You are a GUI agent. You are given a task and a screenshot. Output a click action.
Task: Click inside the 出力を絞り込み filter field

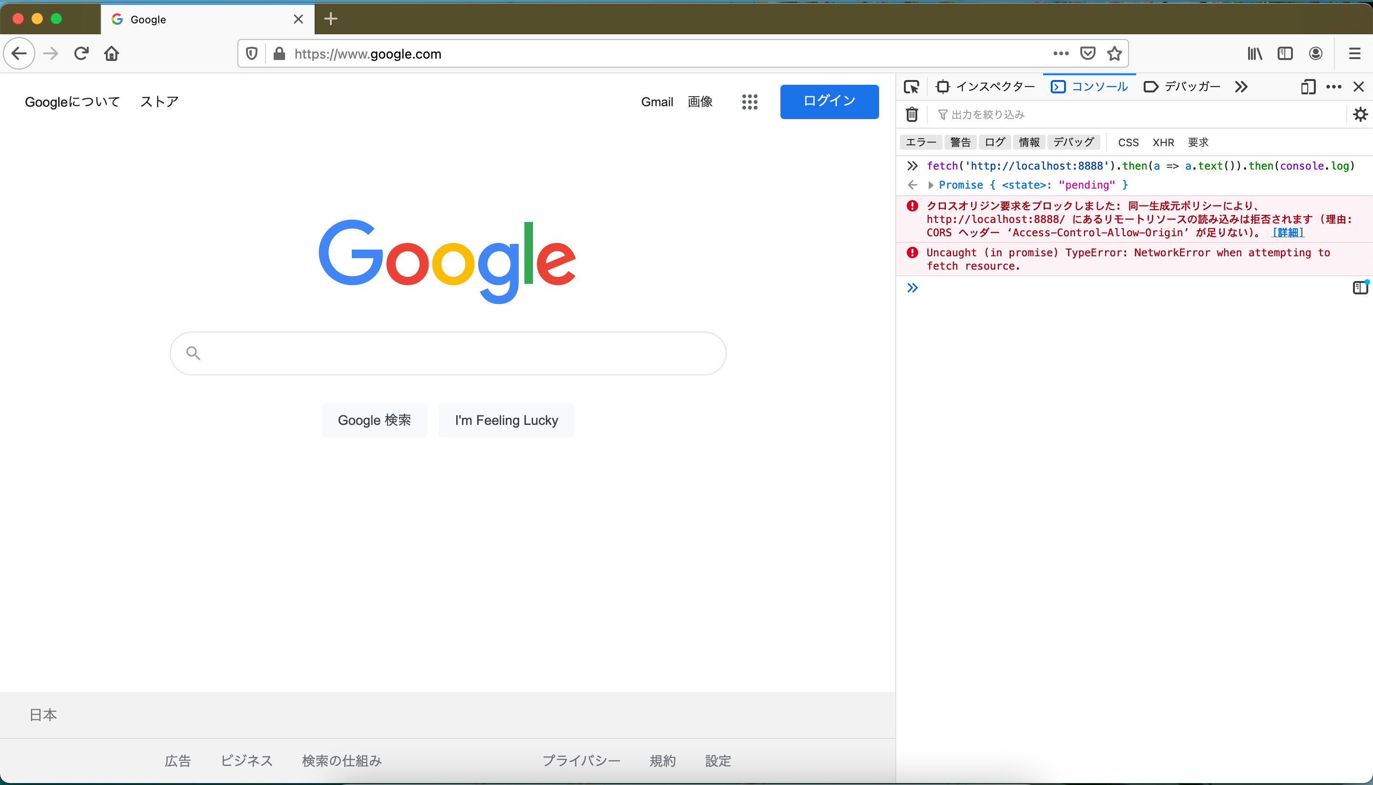[1025, 114]
